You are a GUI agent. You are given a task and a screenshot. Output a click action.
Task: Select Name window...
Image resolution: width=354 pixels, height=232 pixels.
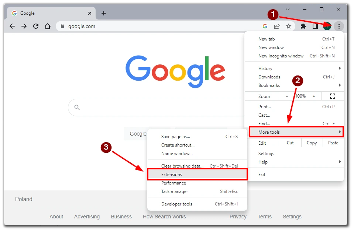(197, 154)
